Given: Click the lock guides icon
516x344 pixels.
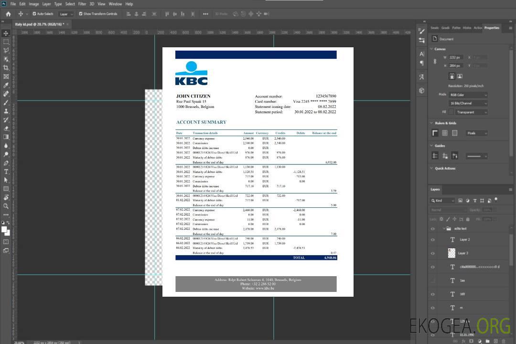Looking at the screenshot, I should tap(445, 156).
